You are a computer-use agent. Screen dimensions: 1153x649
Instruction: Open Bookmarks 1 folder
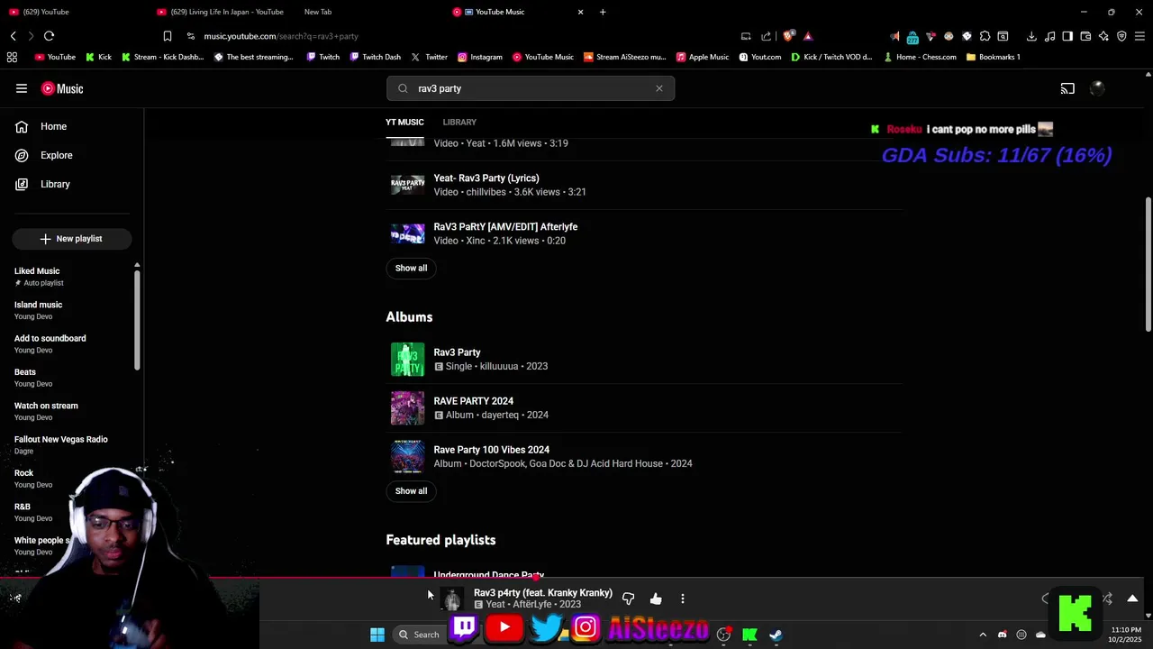(x=993, y=57)
